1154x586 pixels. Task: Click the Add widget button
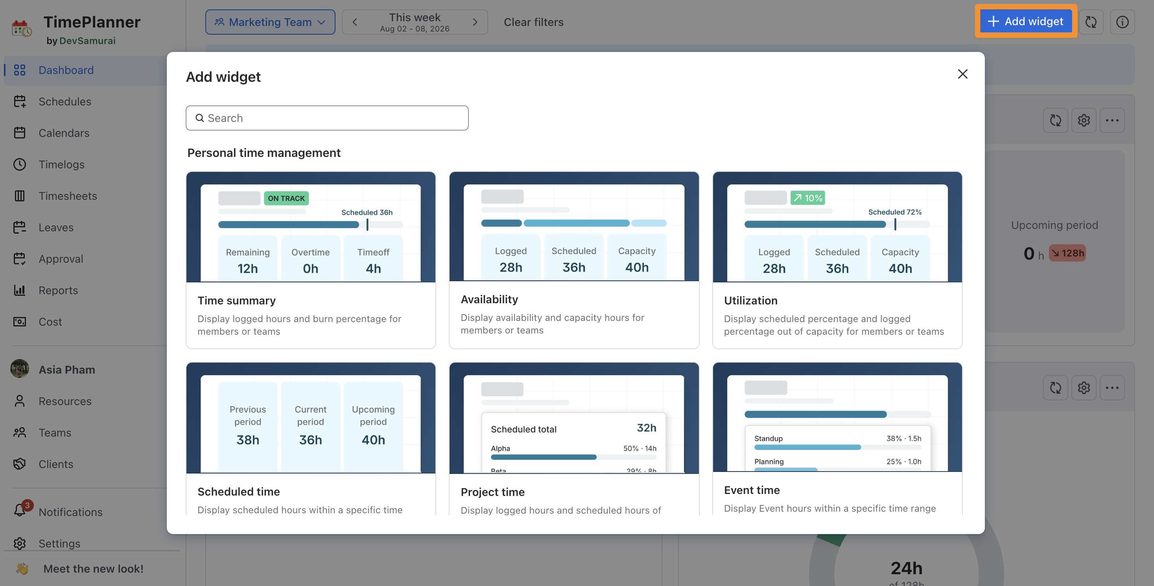point(1026,21)
